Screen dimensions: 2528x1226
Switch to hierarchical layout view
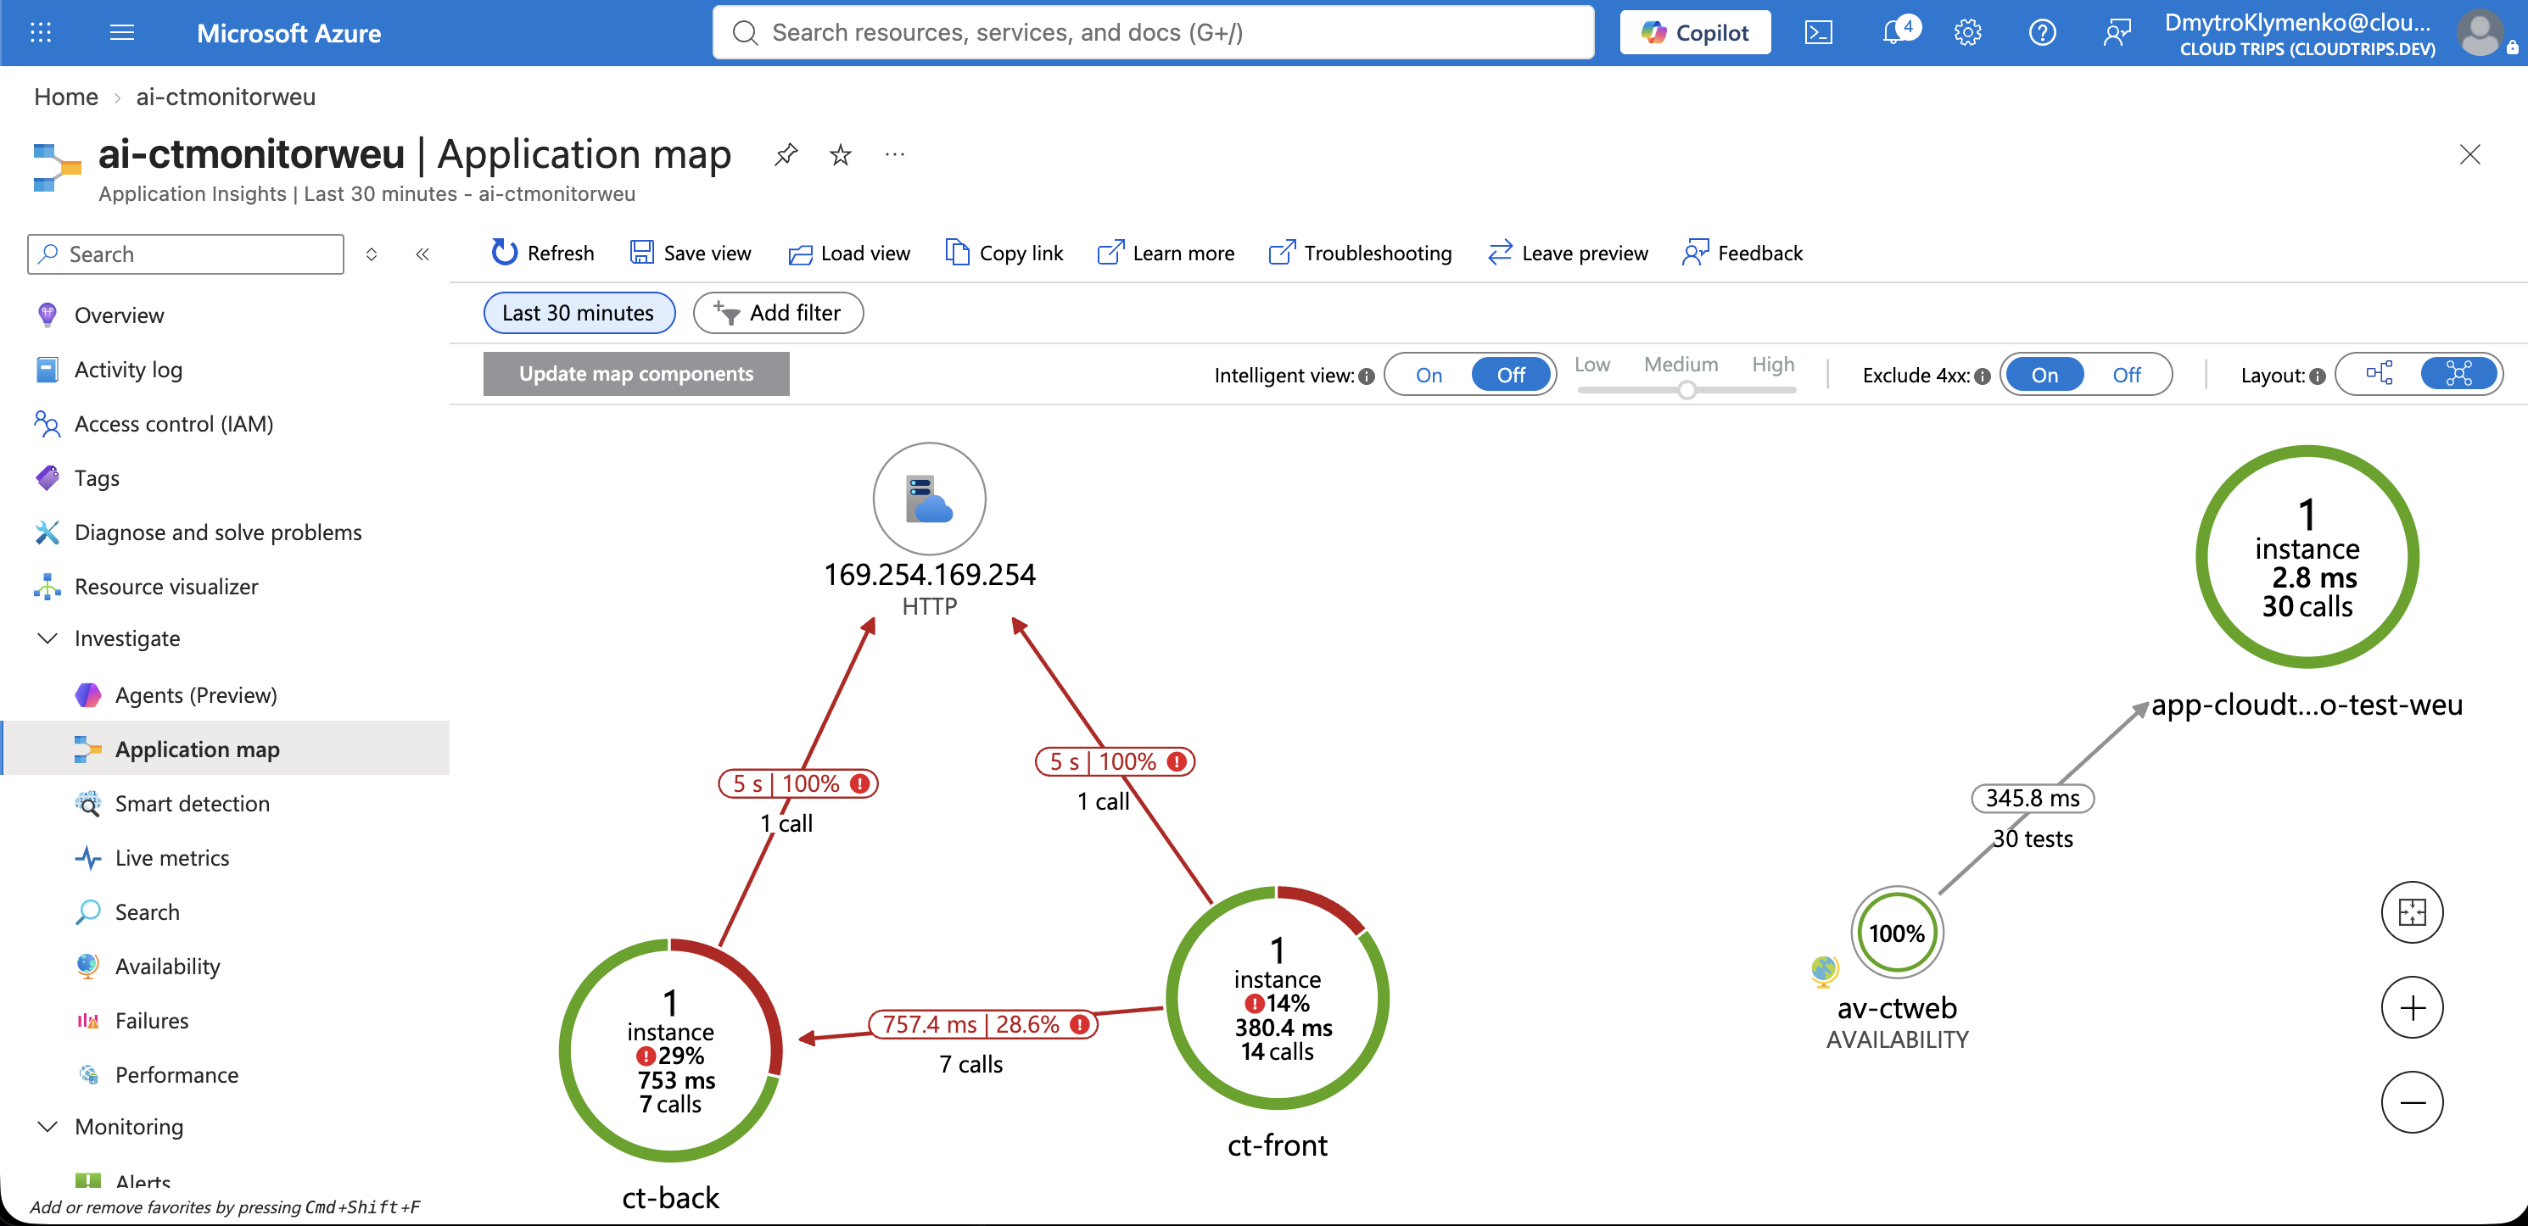(x=2380, y=374)
